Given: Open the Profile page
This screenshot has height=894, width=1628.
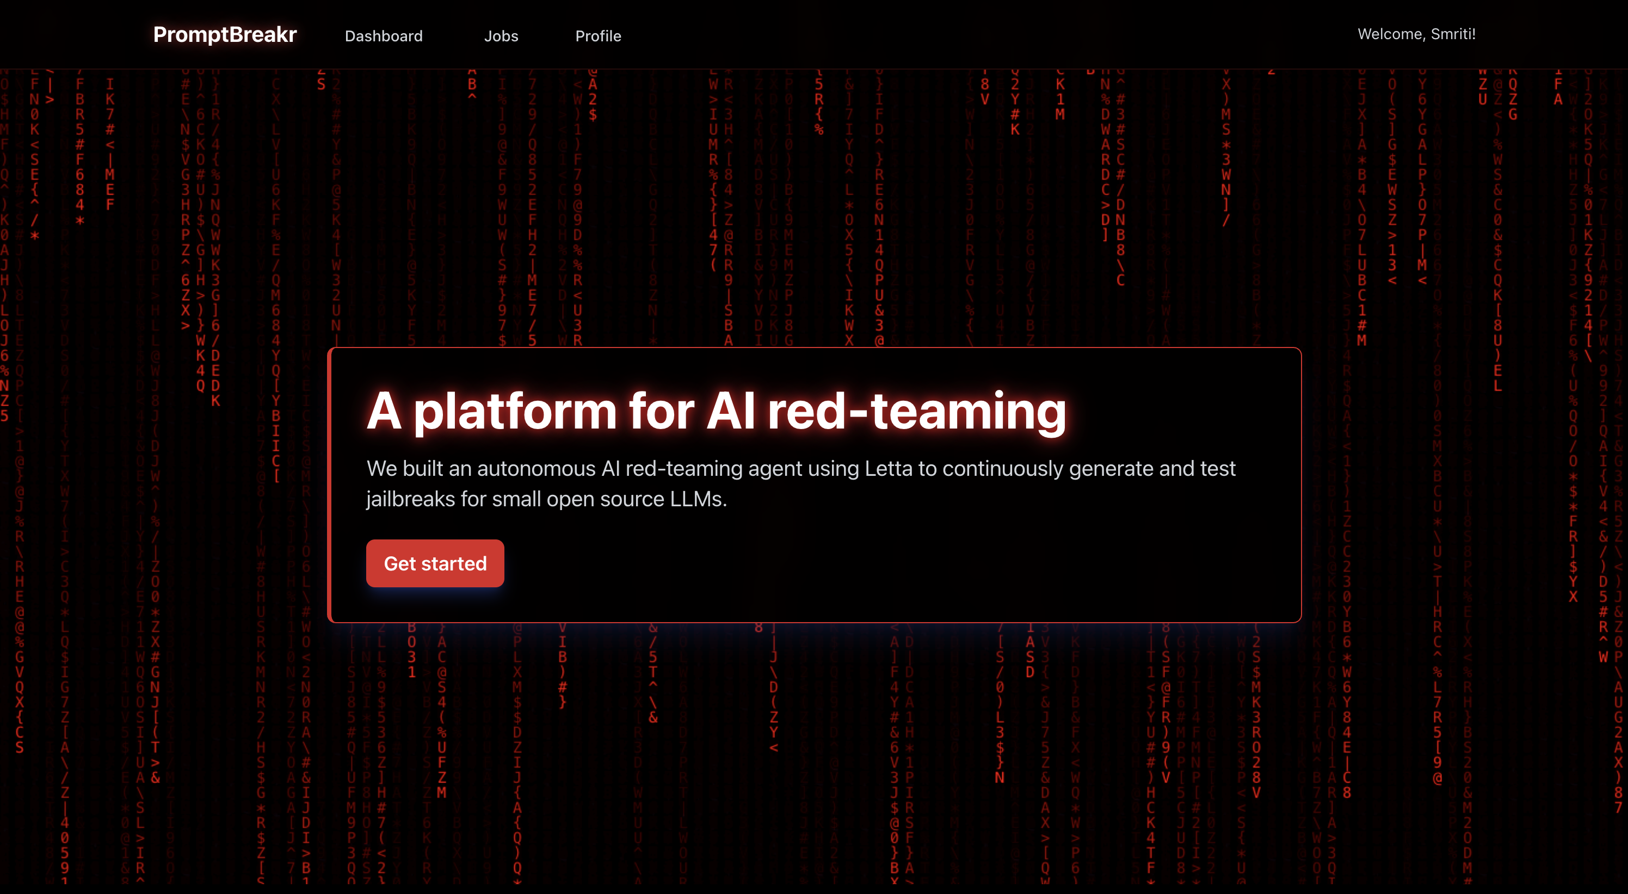Looking at the screenshot, I should coord(598,36).
